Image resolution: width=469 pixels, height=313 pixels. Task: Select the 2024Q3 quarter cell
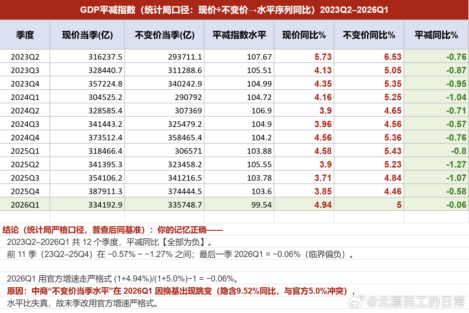pos(25,124)
